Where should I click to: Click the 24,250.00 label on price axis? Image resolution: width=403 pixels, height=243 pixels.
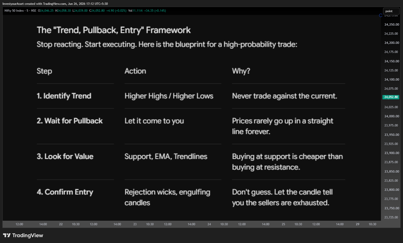tap(392, 25)
